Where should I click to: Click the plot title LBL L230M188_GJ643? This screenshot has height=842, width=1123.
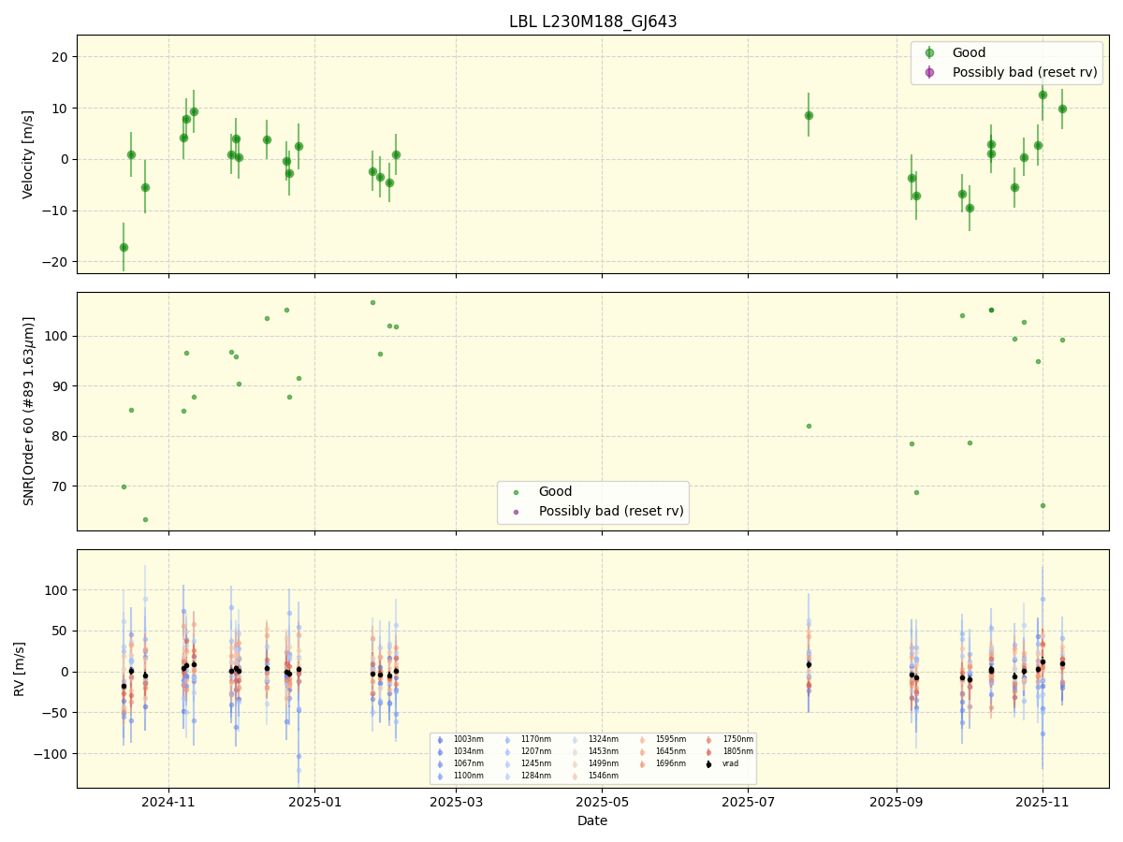[592, 22]
